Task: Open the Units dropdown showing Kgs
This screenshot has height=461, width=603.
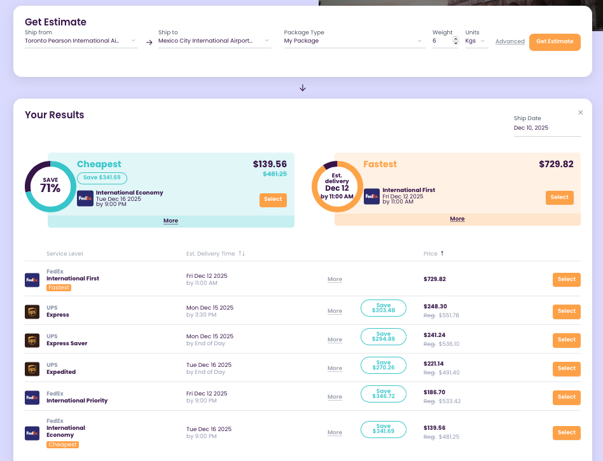Action: pyautogui.click(x=476, y=40)
